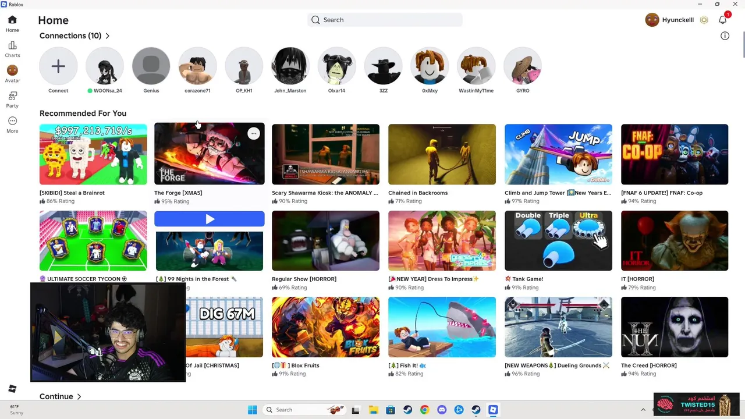The height and width of the screenshot is (419, 745).
Task: Open The Forge [XMAS] game thumbnail
Action: (x=210, y=154)
